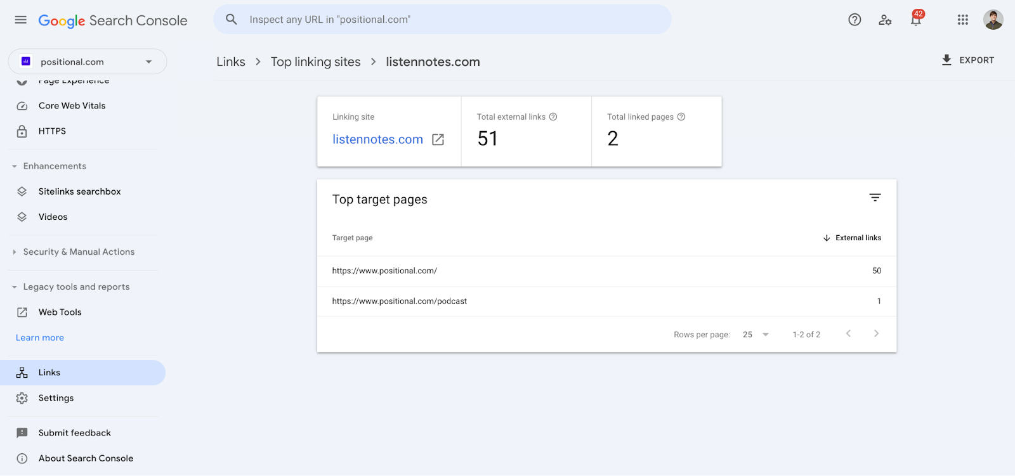Go to Links breadcrumb
The image size is (1015, 476).
pos(231,61)
